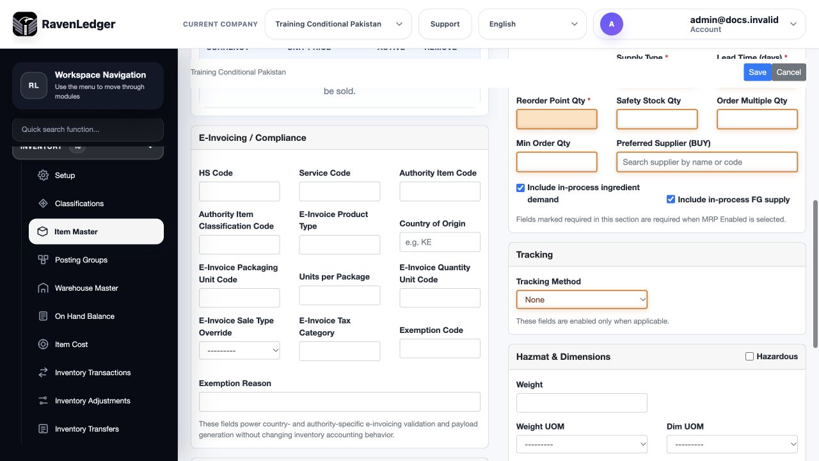Screen dimensions: 819x461
Task: Uncheck Include in-process ingredient demand
Action: 520,188
